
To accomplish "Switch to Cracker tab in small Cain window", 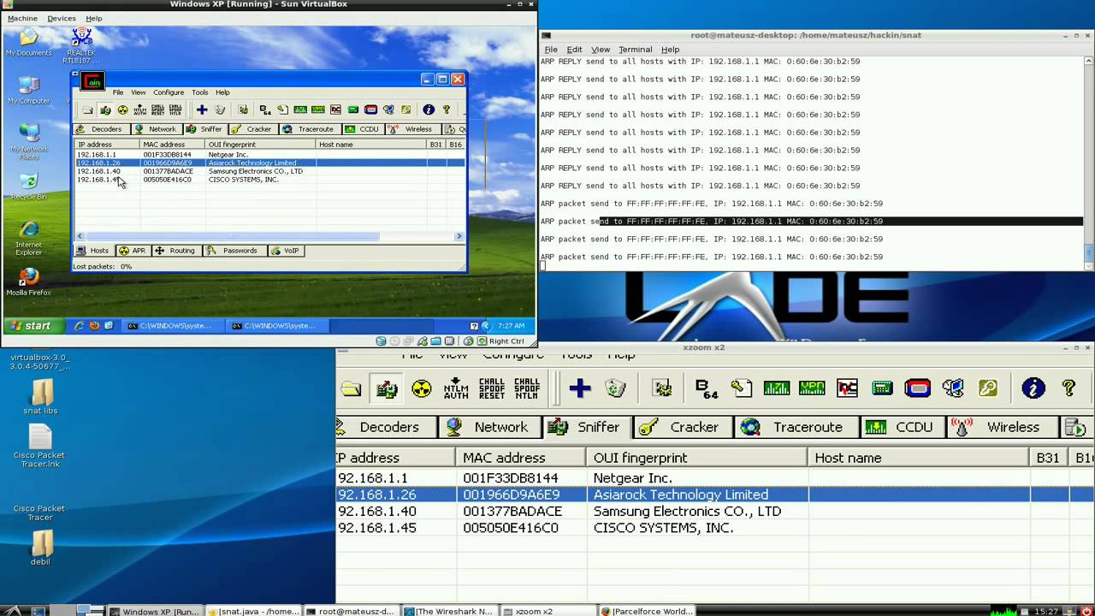I will point(252,129).
